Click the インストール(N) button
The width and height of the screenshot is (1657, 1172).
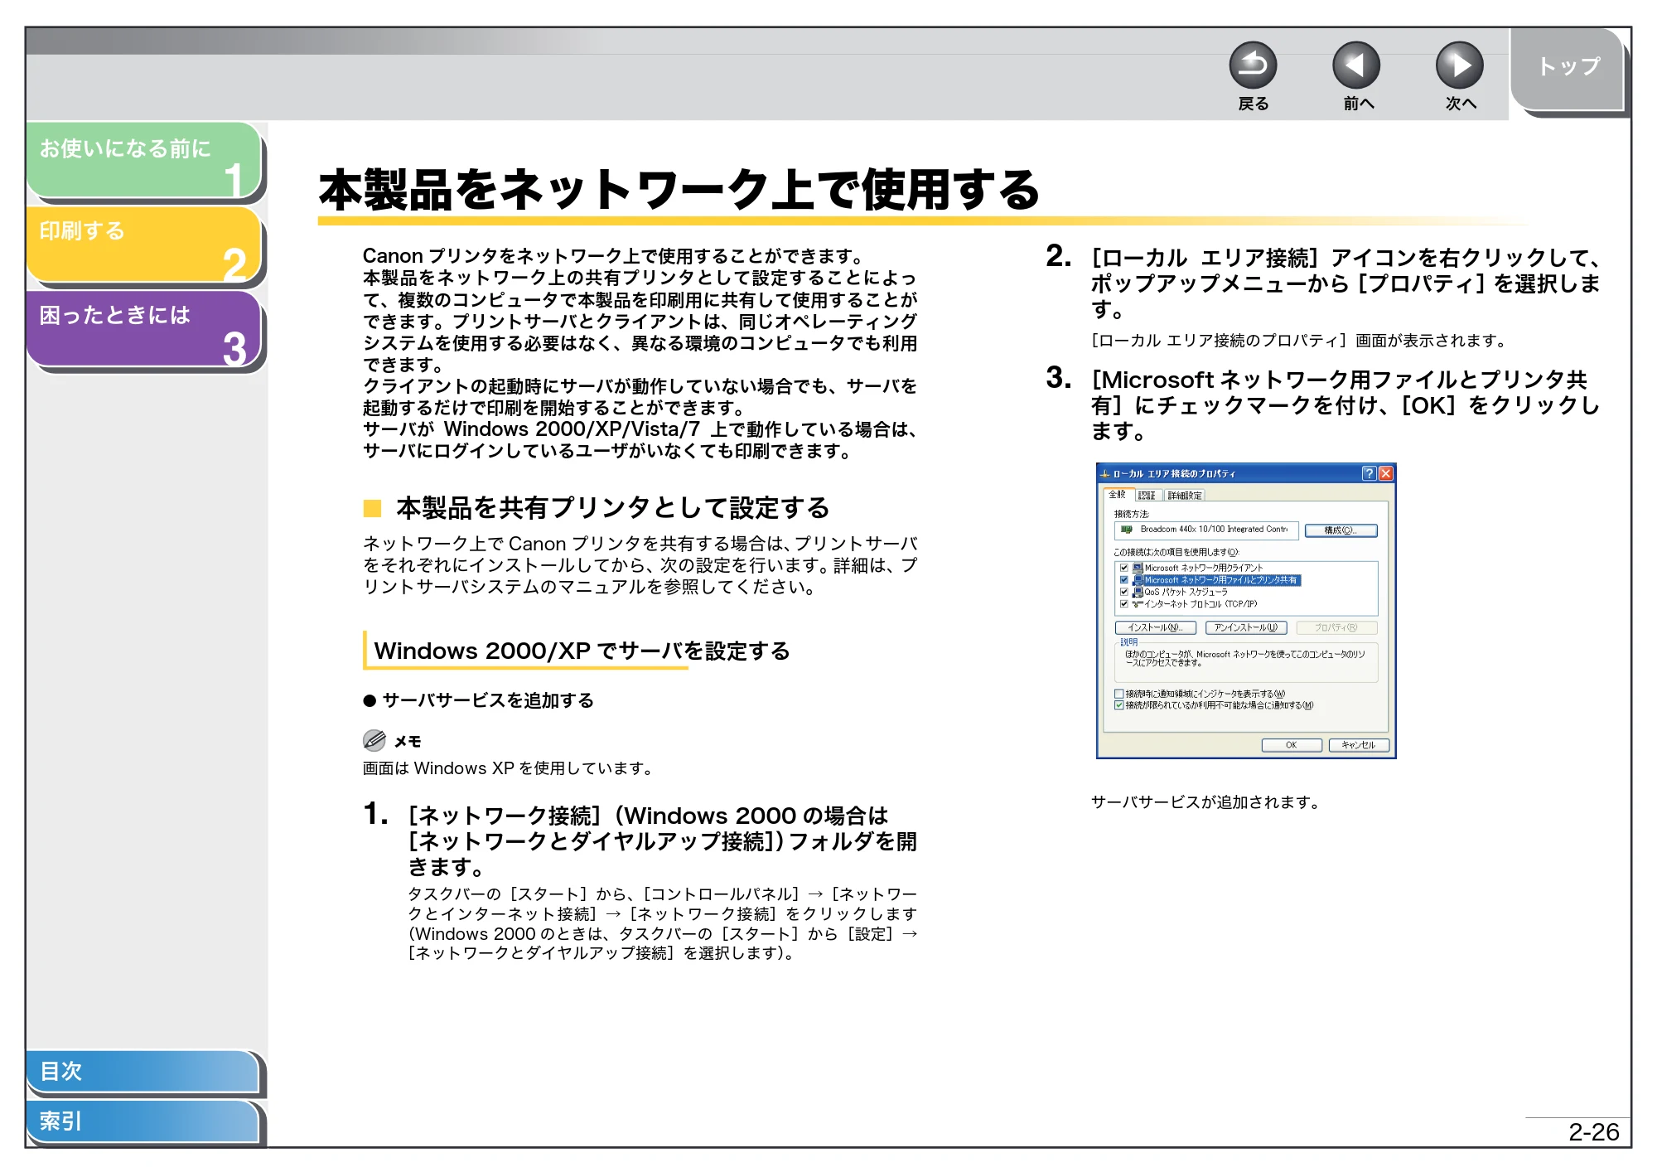pyautogui.click(x=1155, y=627)
